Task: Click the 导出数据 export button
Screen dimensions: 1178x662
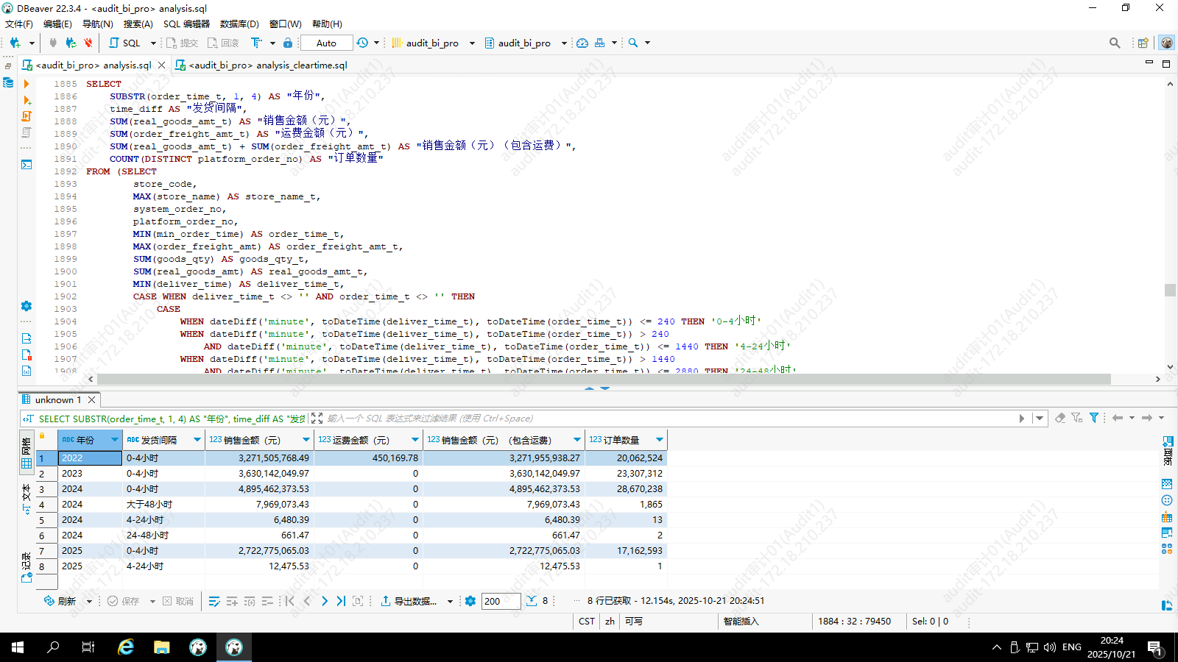Action: tap(409, 601)
